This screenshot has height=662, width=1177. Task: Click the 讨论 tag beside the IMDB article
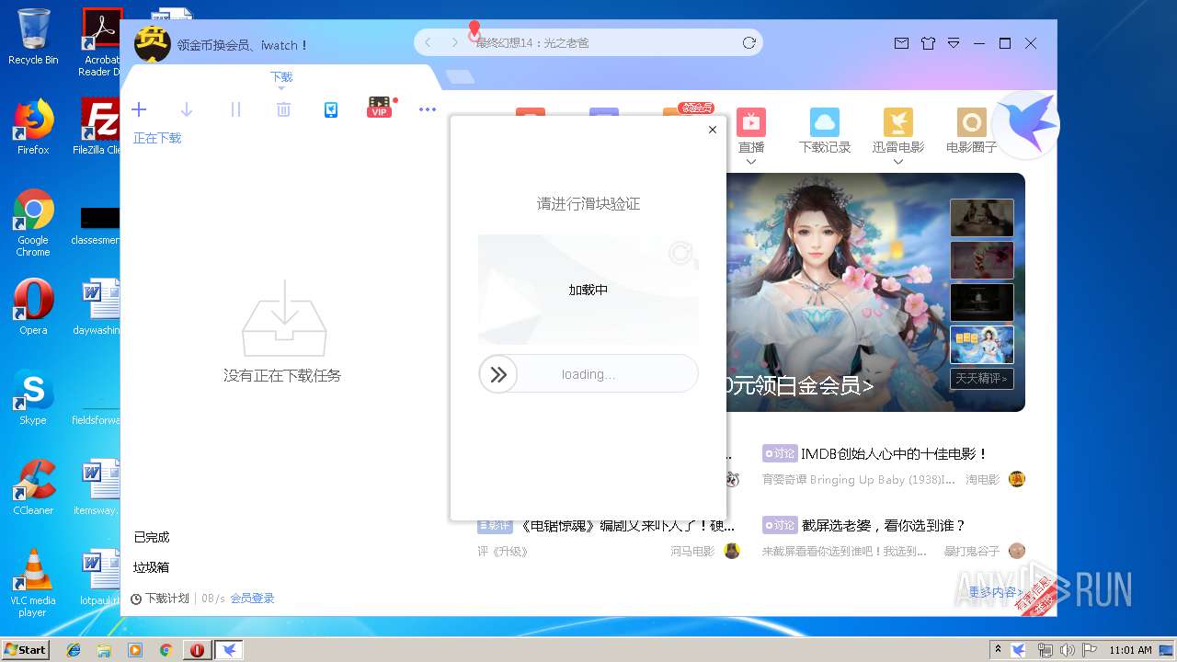tap(779, 453)
